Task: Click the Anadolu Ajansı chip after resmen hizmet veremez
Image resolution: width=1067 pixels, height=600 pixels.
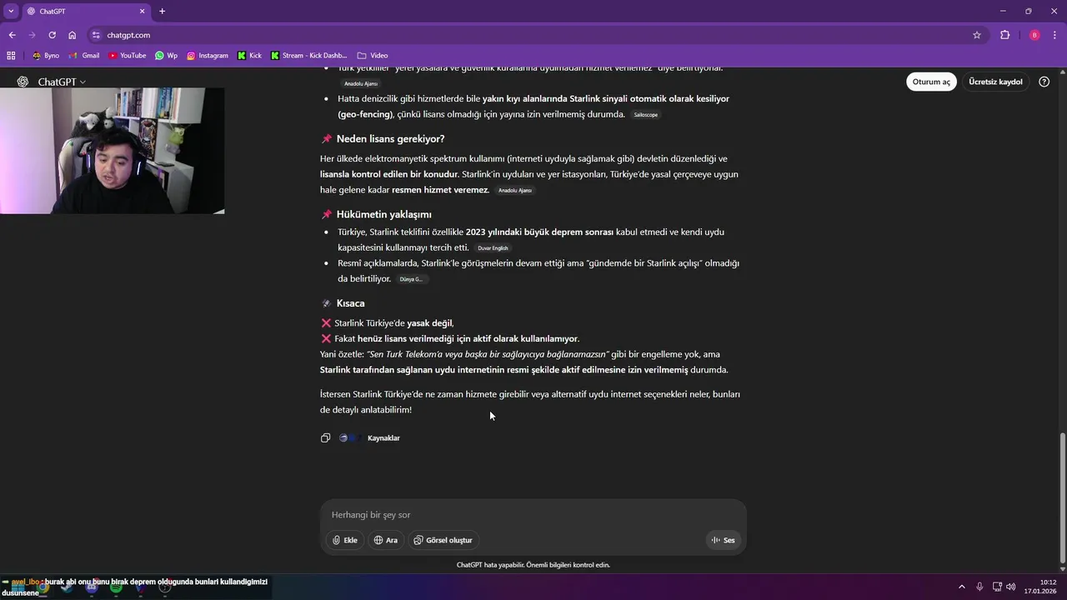Action: tap(514, 191)
